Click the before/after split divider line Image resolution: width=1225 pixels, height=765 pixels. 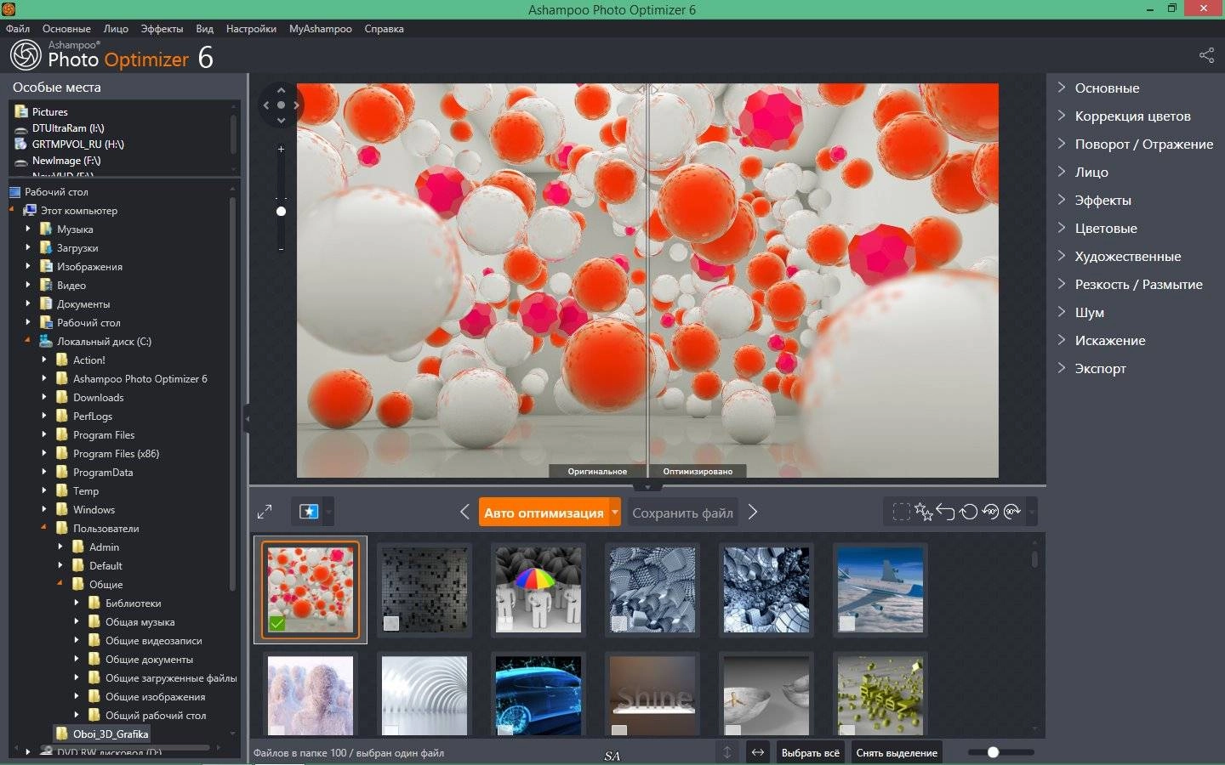[648, 280]
